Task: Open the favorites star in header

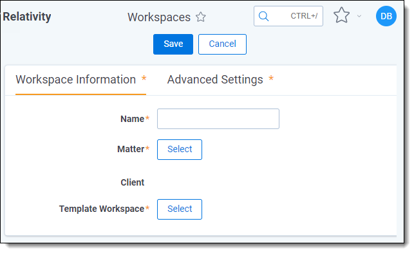Action: pos(341,15)
